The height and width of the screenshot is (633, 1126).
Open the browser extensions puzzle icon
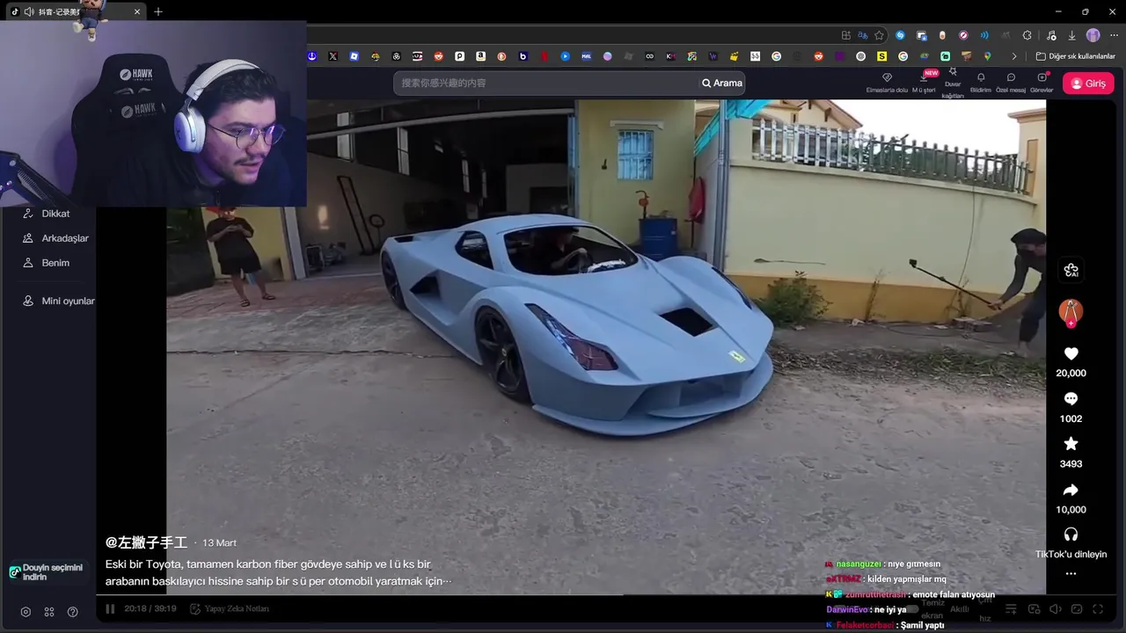[x=1027, y=35]
